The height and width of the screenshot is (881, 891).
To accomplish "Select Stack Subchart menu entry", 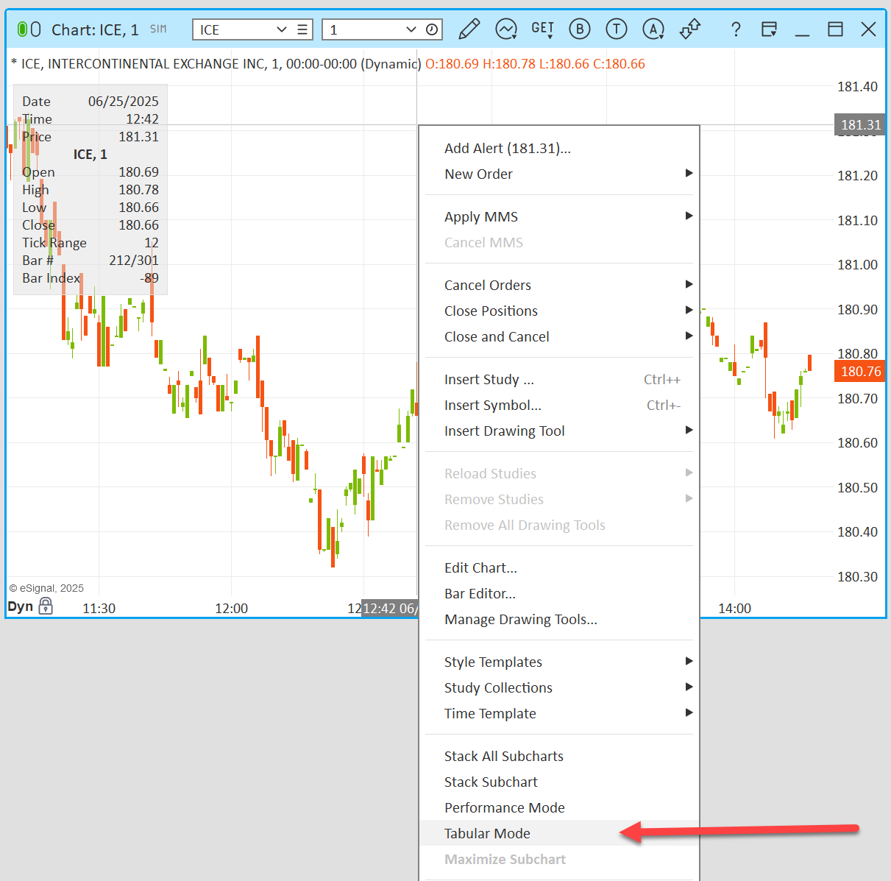I will tap(559, 782).
